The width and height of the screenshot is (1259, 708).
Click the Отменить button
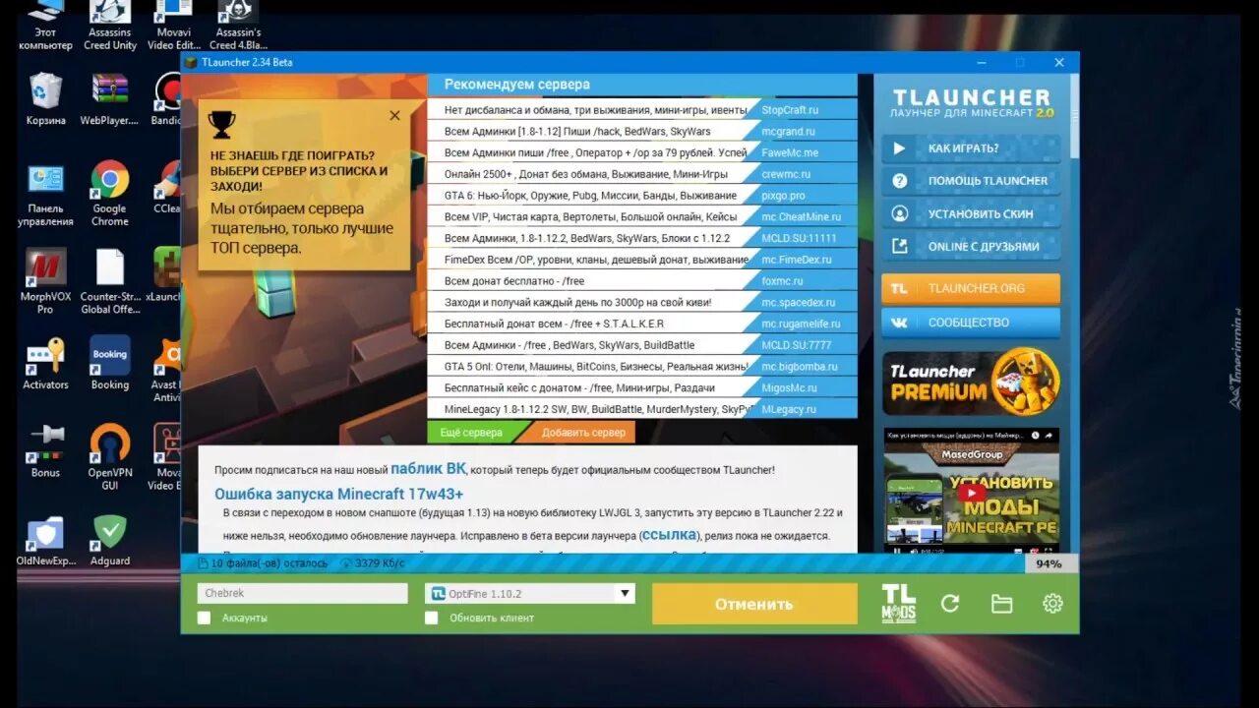pyautogui.click(x=754, y=604)
